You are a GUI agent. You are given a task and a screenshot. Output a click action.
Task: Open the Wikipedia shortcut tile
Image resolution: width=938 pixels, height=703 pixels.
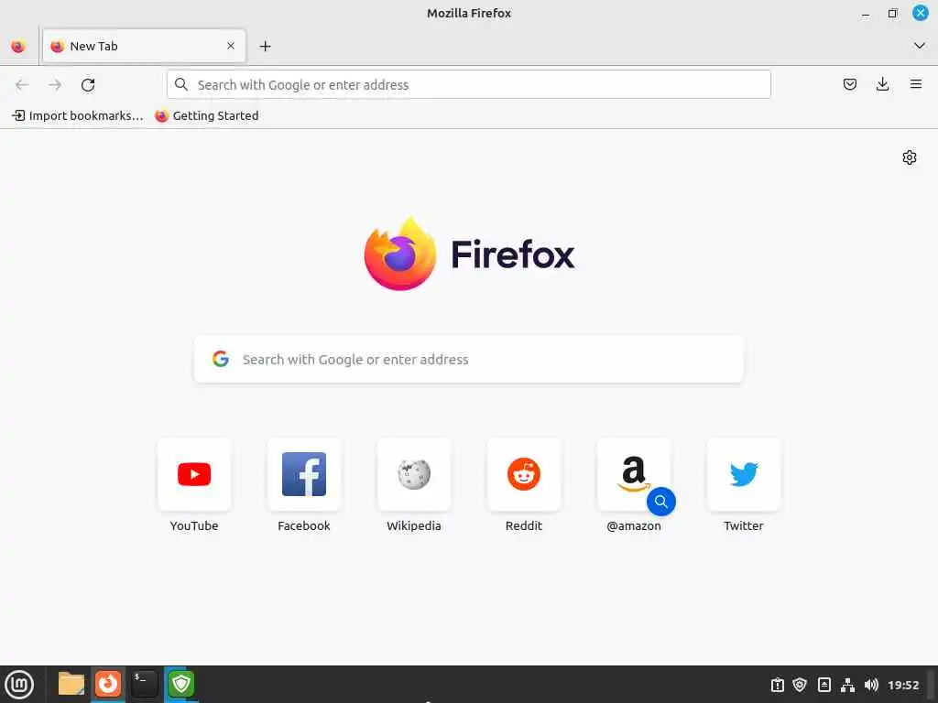[414, 475]
